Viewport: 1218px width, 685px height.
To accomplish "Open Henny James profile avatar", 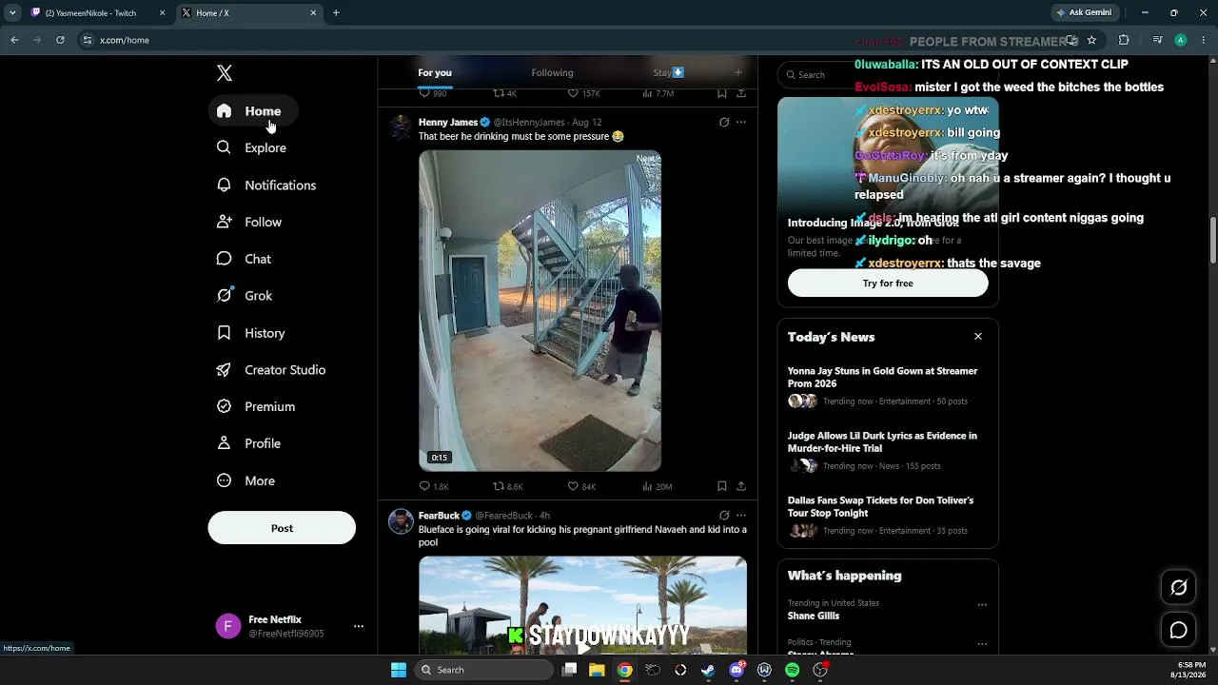I will tap(401, 127).
